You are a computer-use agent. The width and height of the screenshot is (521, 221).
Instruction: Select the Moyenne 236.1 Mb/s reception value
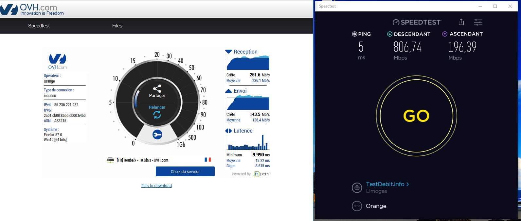261,81
